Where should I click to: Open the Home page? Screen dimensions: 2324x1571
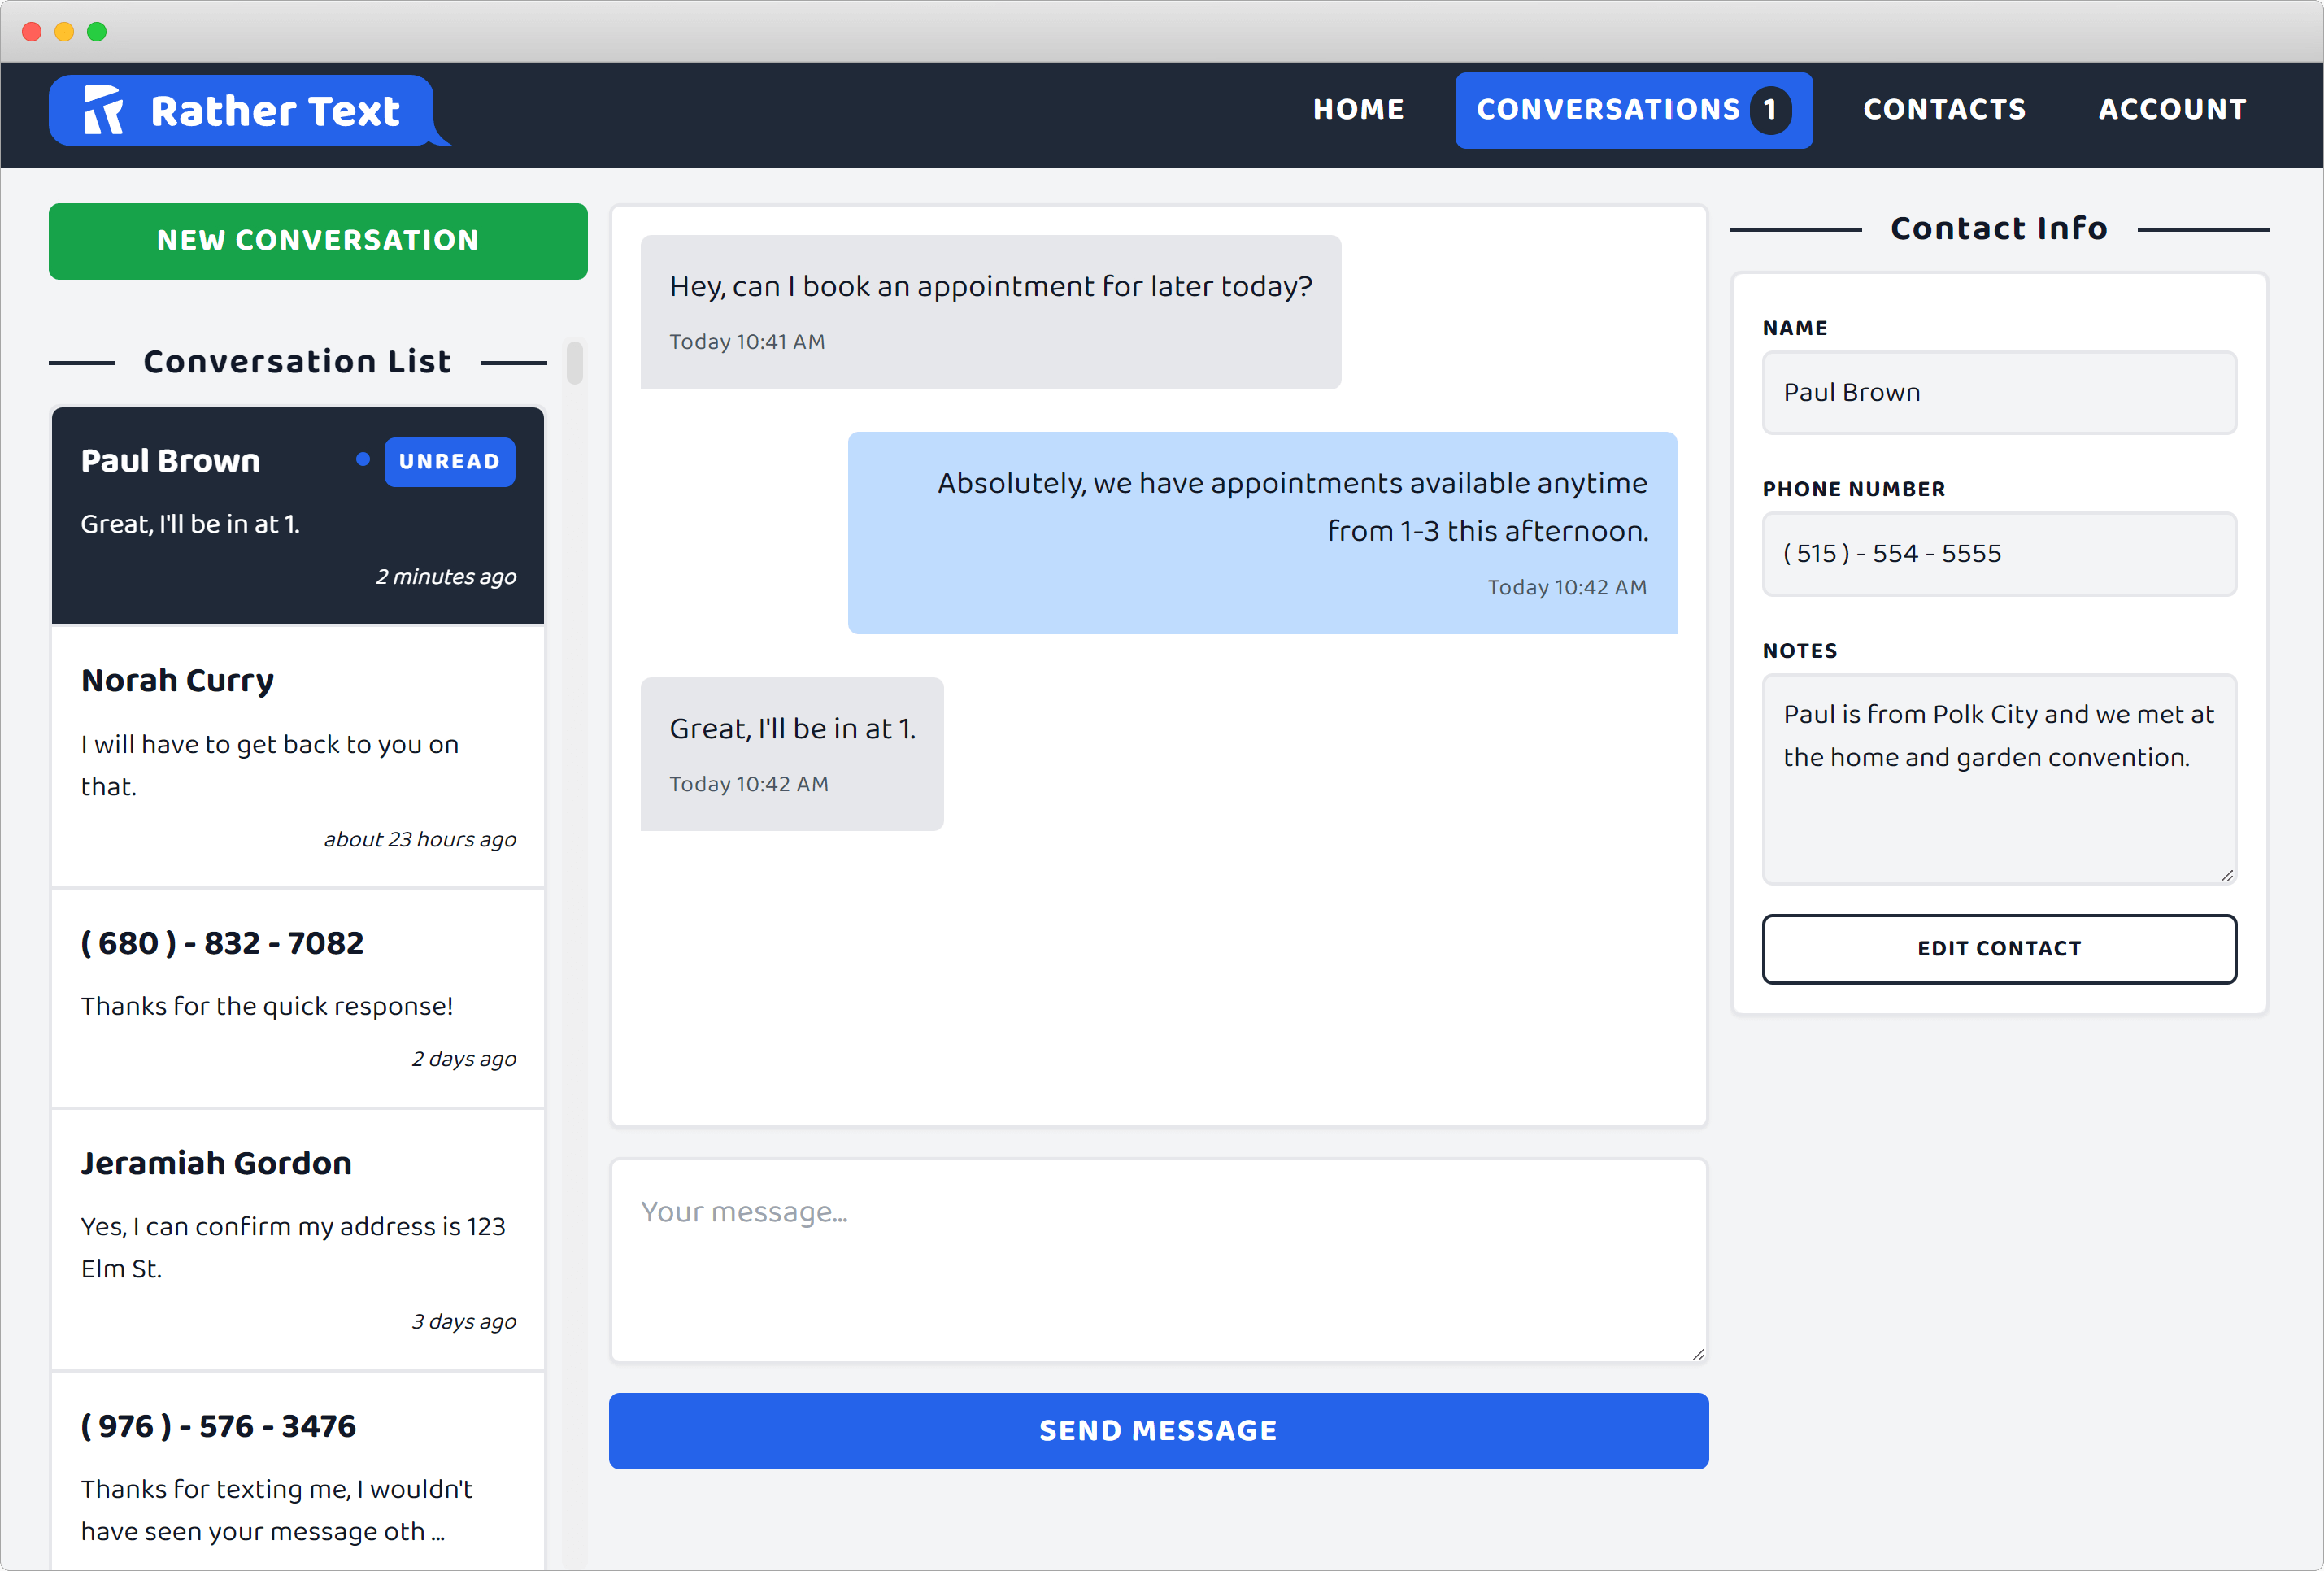coord(1358,110)
